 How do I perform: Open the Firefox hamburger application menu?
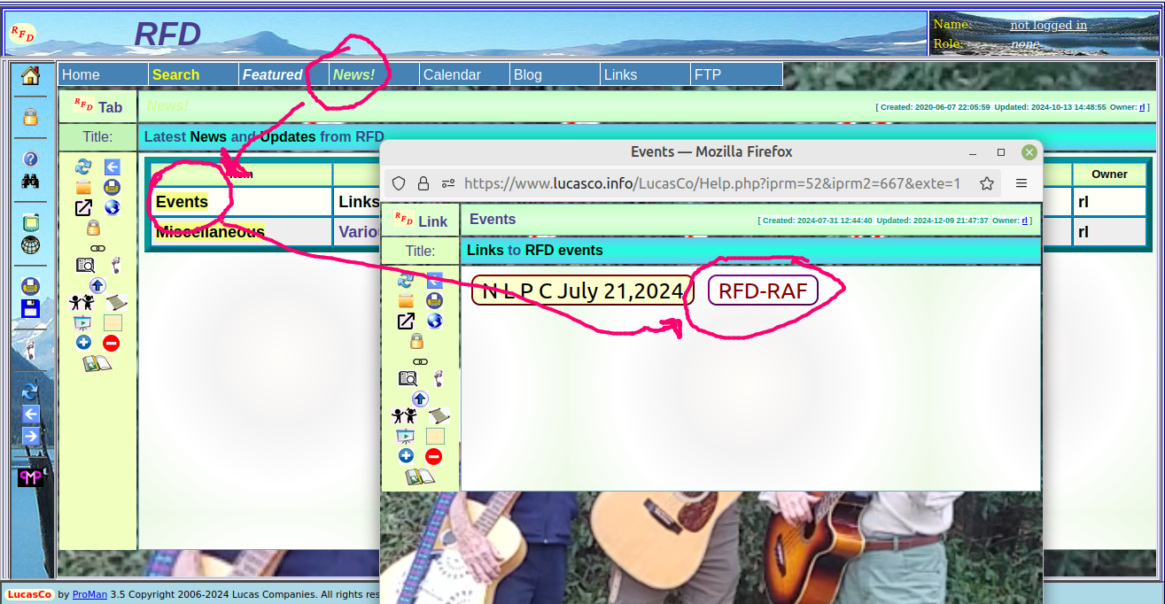tap(1021, 183)
